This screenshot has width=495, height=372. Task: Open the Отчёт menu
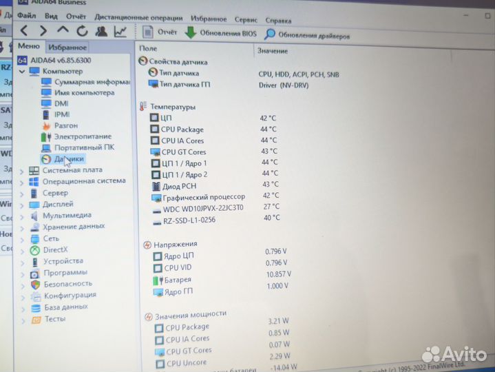(x=76, y=17)
